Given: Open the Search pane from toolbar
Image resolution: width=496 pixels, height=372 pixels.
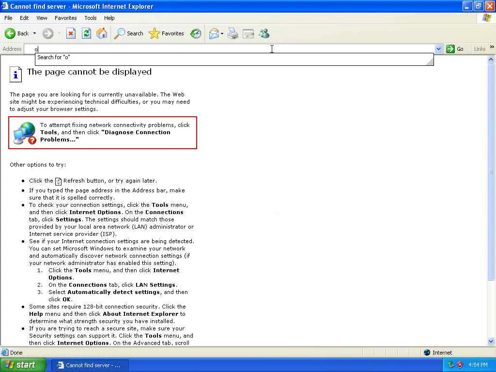Looking at the screenshot, I should [x=129, y=33].
